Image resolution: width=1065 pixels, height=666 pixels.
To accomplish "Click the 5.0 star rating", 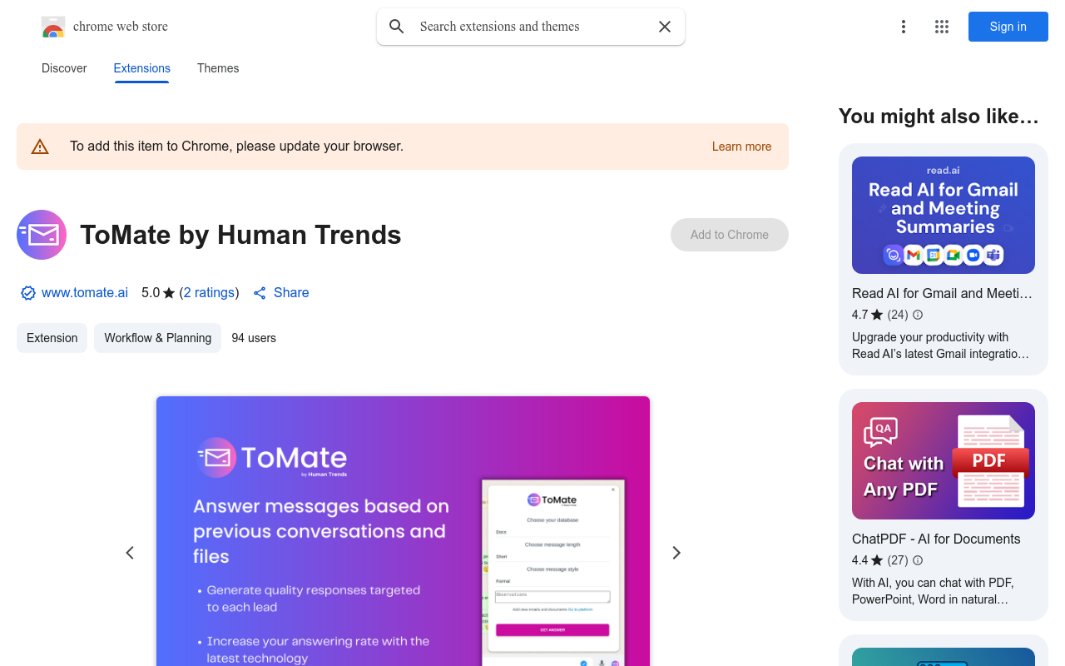I will pos(158,293).
